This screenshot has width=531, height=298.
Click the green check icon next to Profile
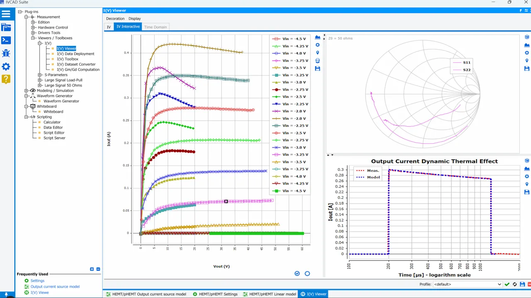click(x=507, y=284)
